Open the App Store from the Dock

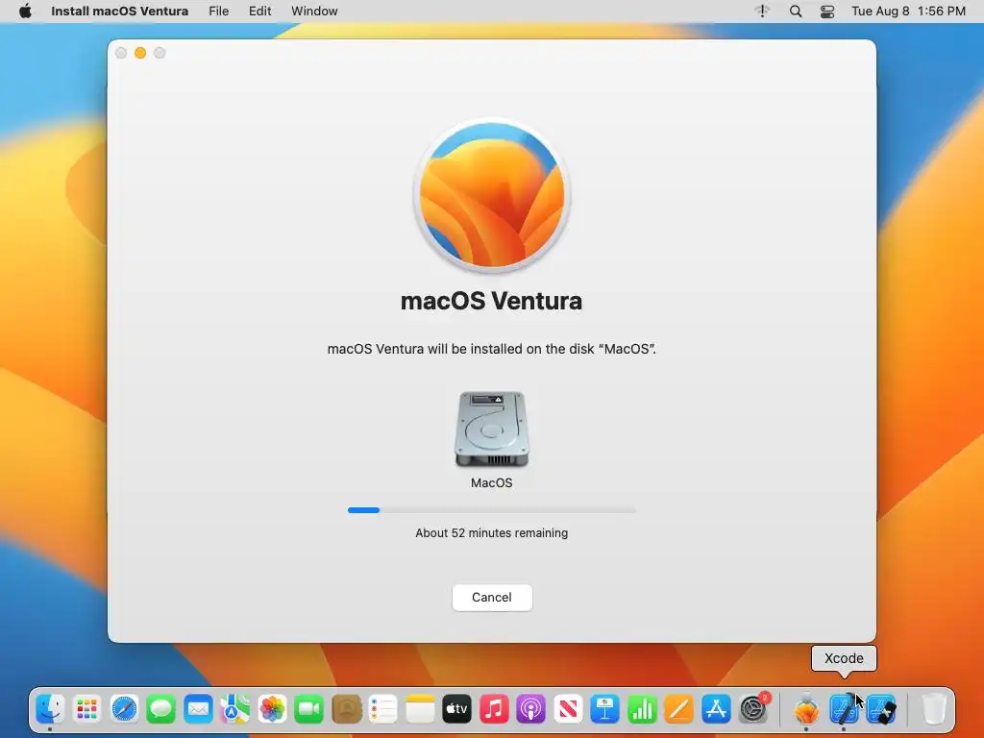coord(716,709)
